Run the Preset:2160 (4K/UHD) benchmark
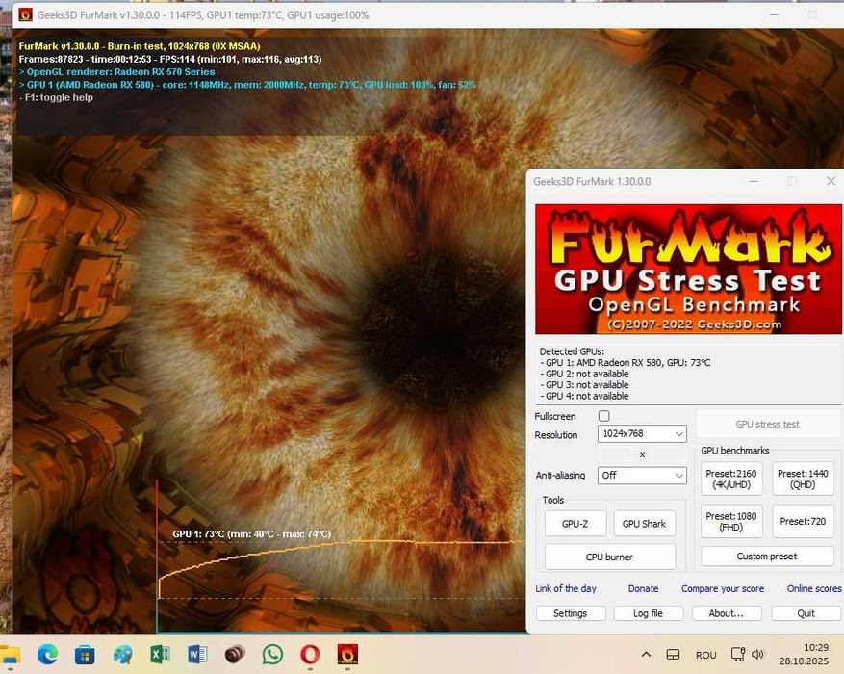The width and height of the screenshot is (844, 674). [731, 479]
